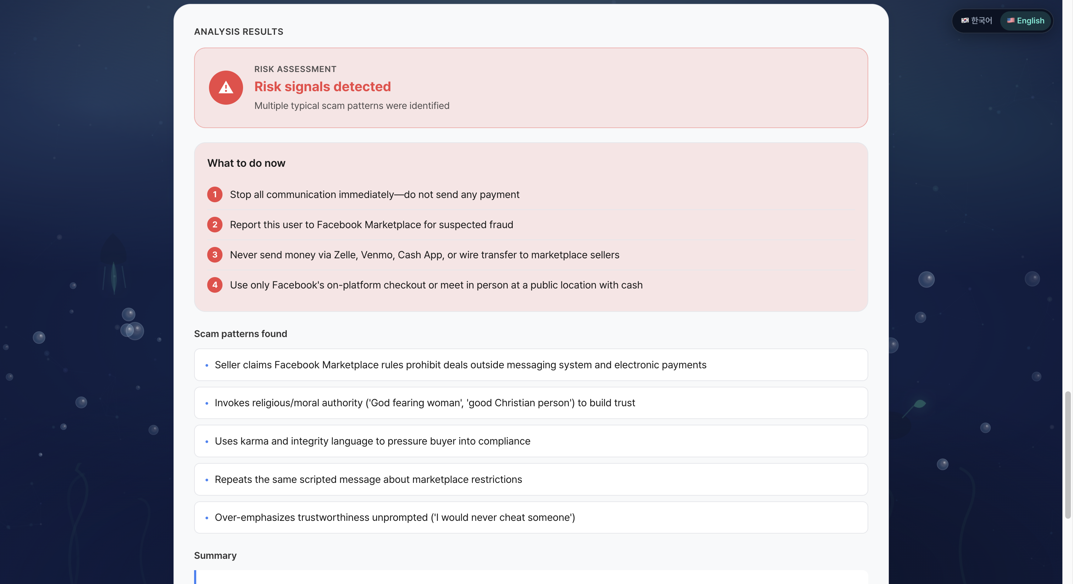Click the 'Scam patterns found' heading
Viewport: 1073px width, 584px height.
[240, 334]
